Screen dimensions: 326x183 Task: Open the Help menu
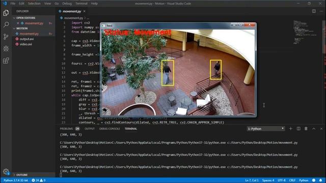94,4
